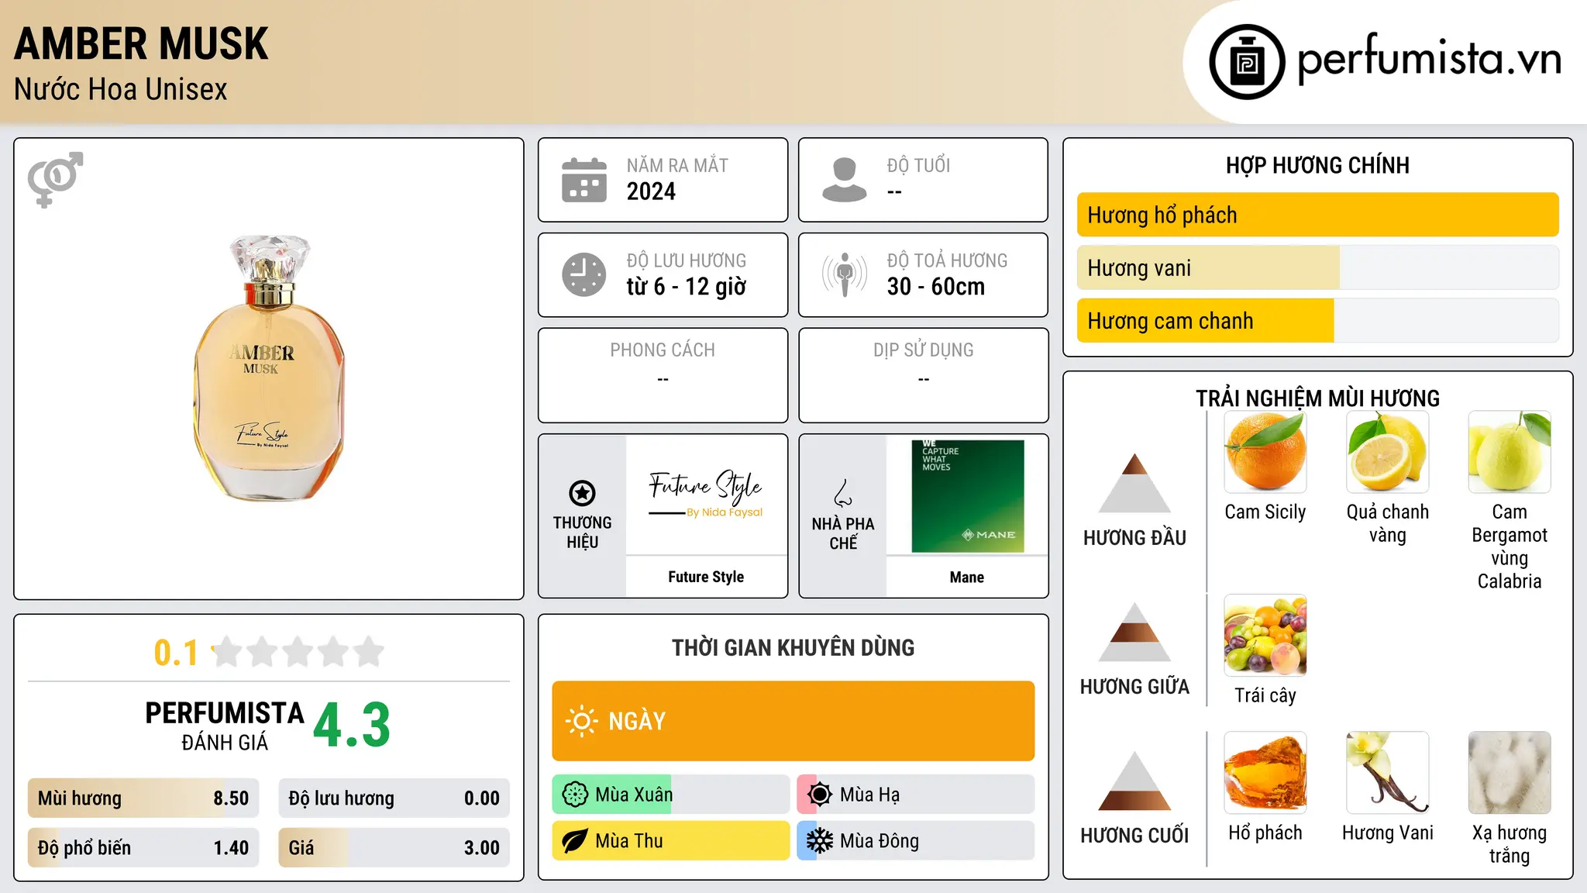Viewport: 1587px width, 893px height.
Task: Open the Amber Musk bottle image
Action: [268, 369]
